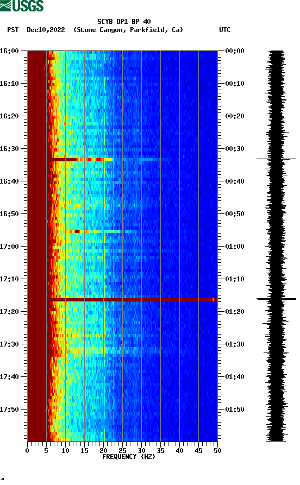Screen dimensions: 300x485
Task: Click the '30' frequency axis label
Action: (141, 451)
